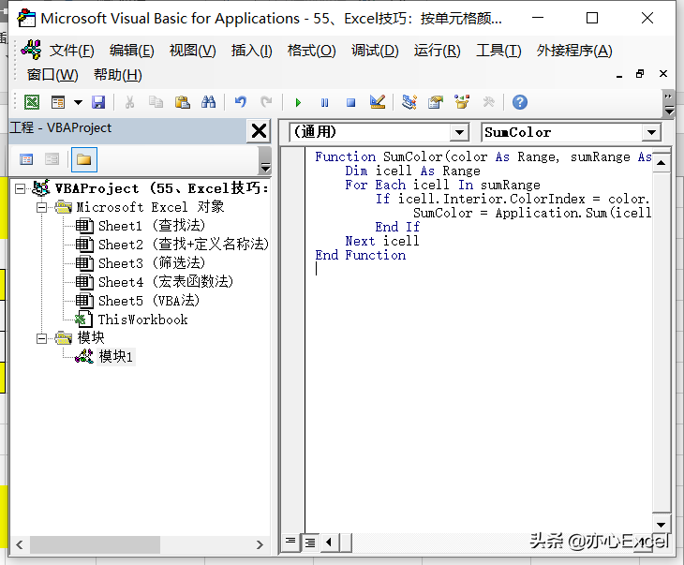Restore the inner code window

click(x=640, y=74)
